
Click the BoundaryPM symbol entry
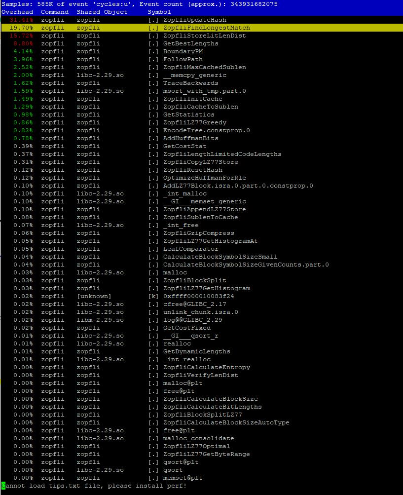coord(183,51)
